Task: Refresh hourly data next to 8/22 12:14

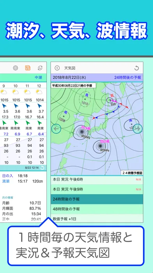Action: tap(43, 167)
